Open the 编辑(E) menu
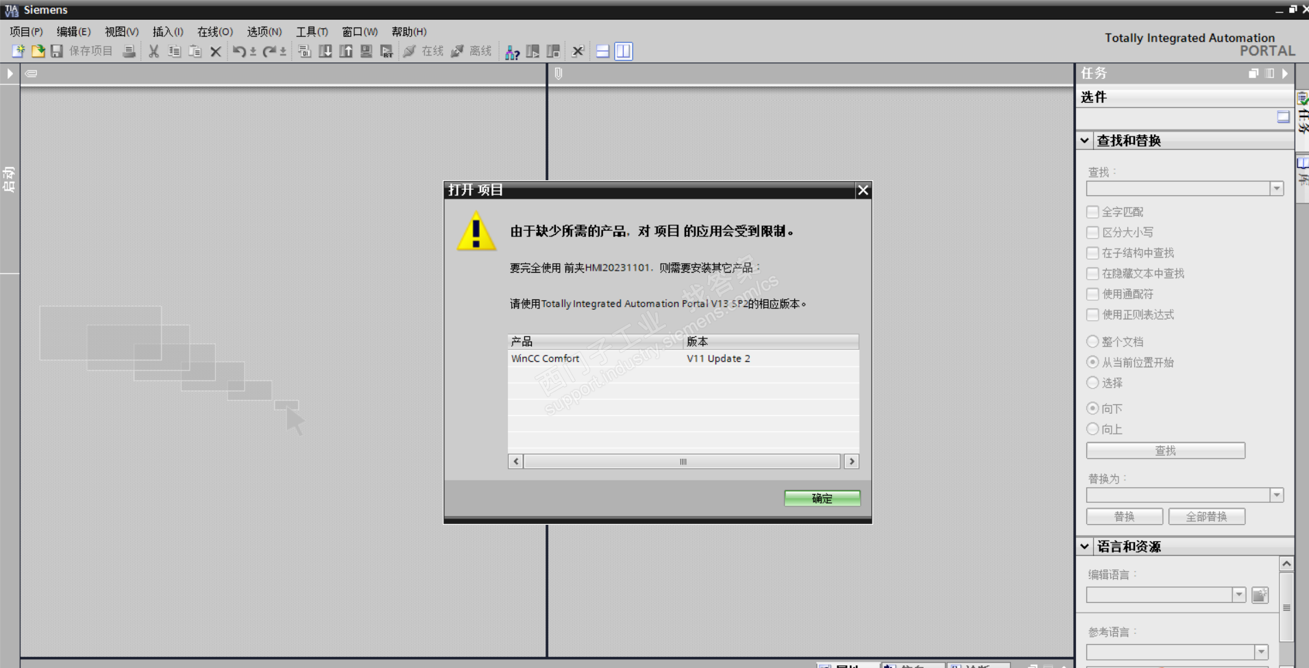This screenshot has width=1309, height=668. tap(73, 32)
